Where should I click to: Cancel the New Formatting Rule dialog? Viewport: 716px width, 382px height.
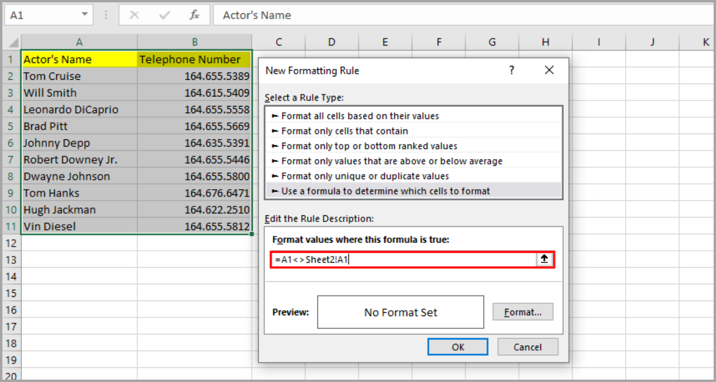point(527,347)
